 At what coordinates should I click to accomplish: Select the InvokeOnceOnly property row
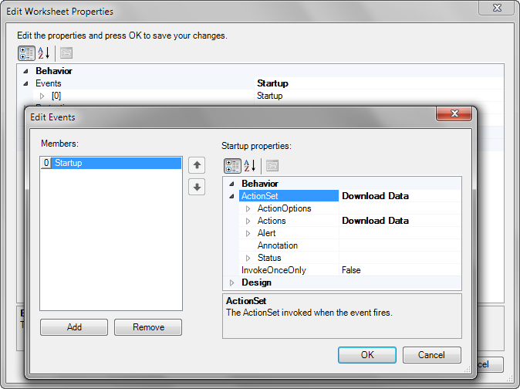(x=349, y=270)
